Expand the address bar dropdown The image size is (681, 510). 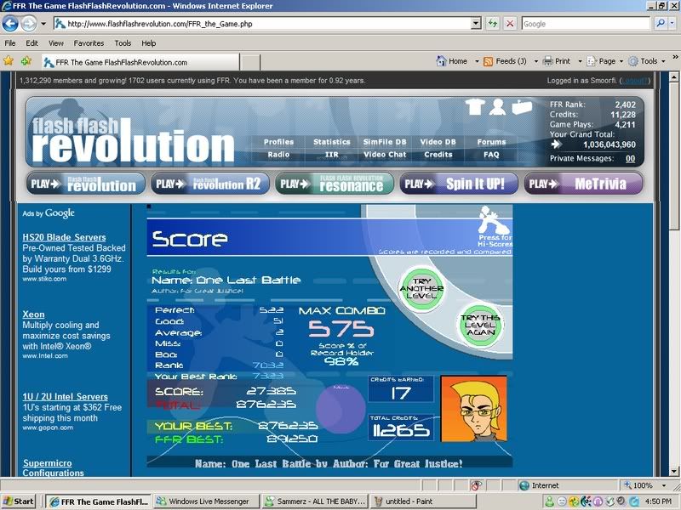tap(477, 24)
